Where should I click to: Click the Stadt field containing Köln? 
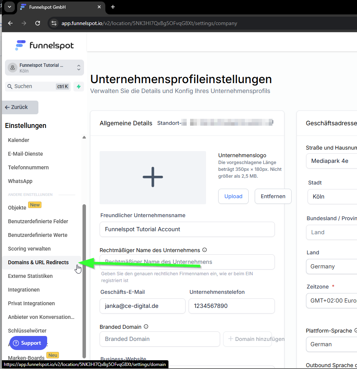pyautogui.click(x=332, y=197)
